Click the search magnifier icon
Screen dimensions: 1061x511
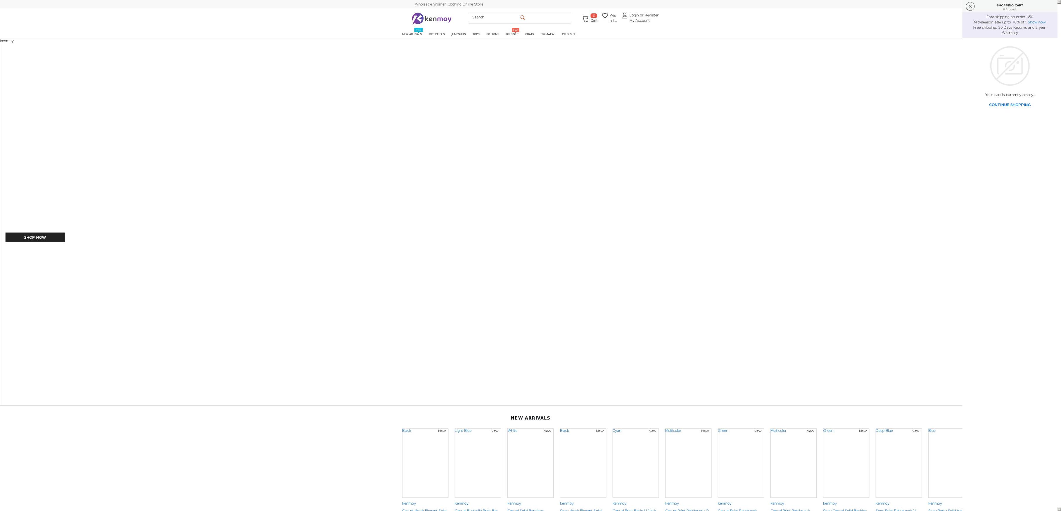click(522, 17)
